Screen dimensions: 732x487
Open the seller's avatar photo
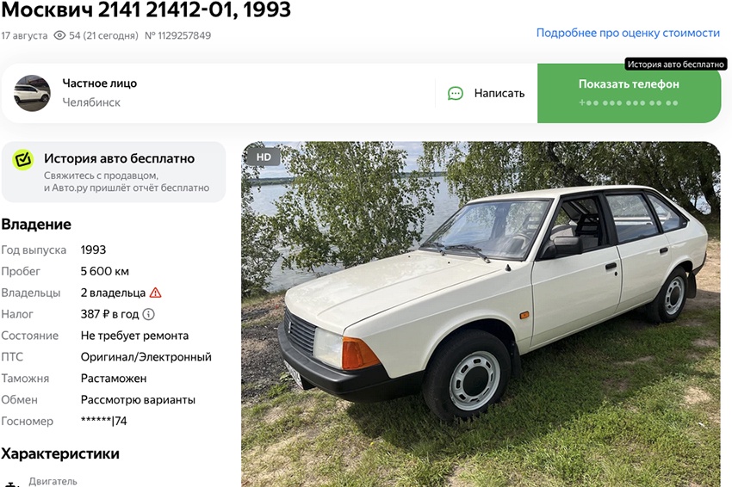click(x=32, y=93)
